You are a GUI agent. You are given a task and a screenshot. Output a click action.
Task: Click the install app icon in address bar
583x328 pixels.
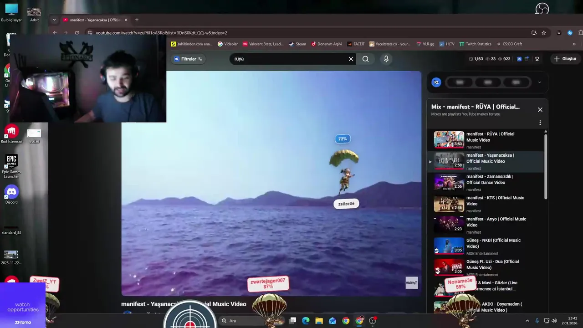(x=534, y=33)
